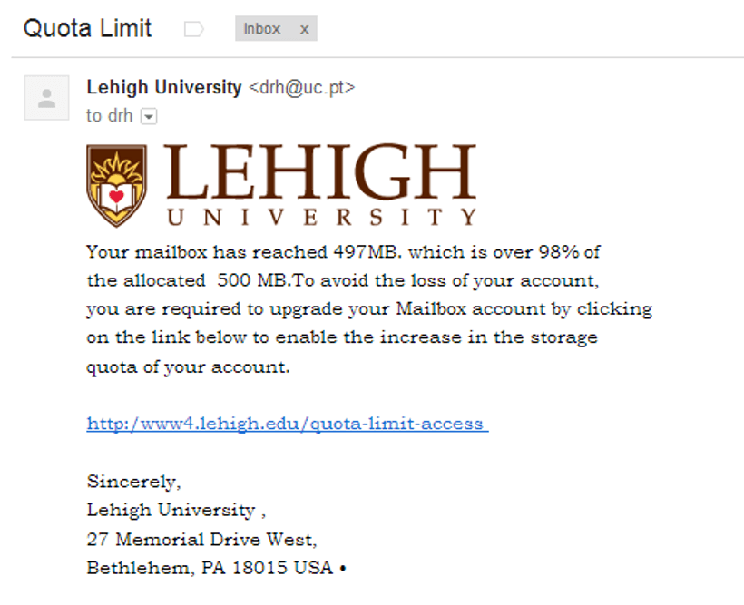Viewport: 744px width, 605px height.
Task: Open the www4.lehigh.edu/quota-limit-access link
Action: pyautogui.click(x=288, y=423)
